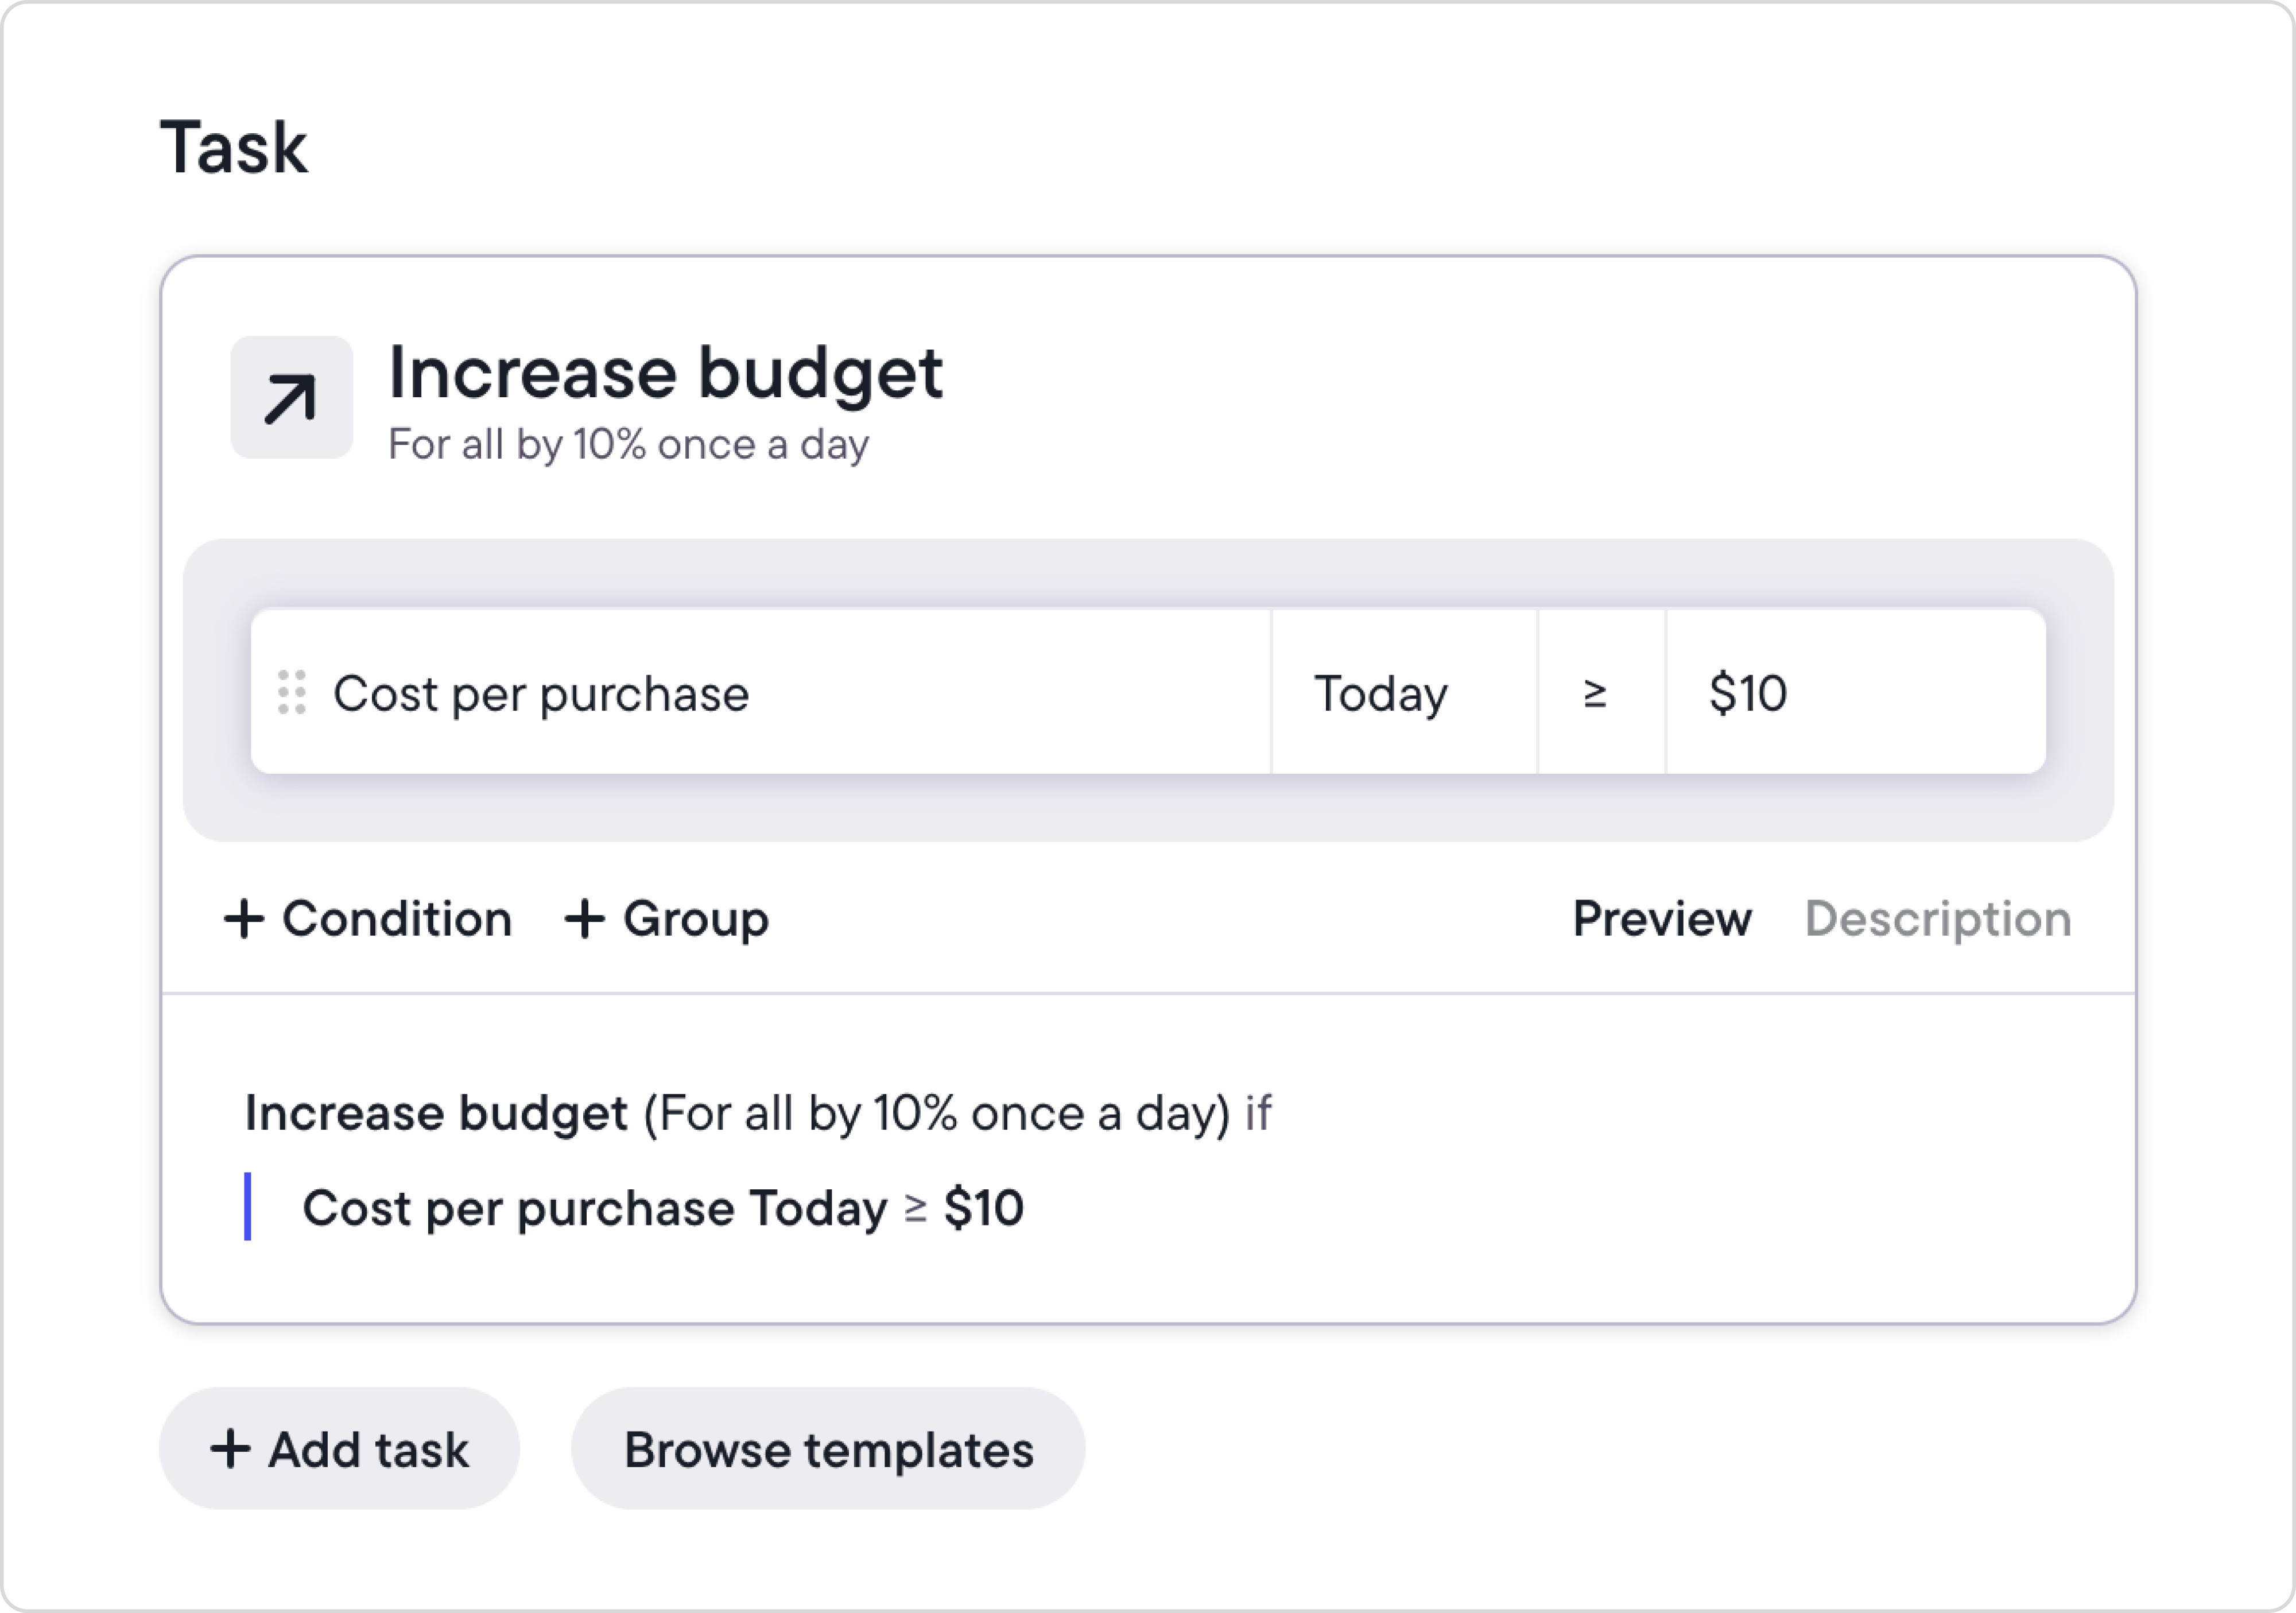
Task: Add a new Condition
Action: [396, 918]
